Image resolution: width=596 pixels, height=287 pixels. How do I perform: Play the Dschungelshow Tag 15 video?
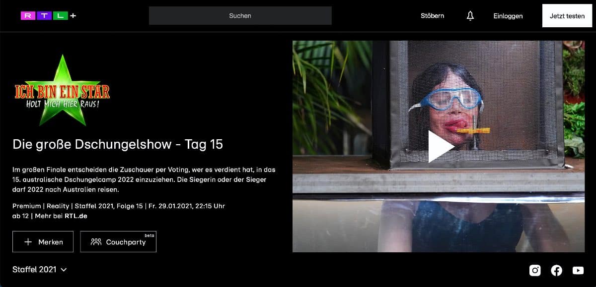(441, 147)
